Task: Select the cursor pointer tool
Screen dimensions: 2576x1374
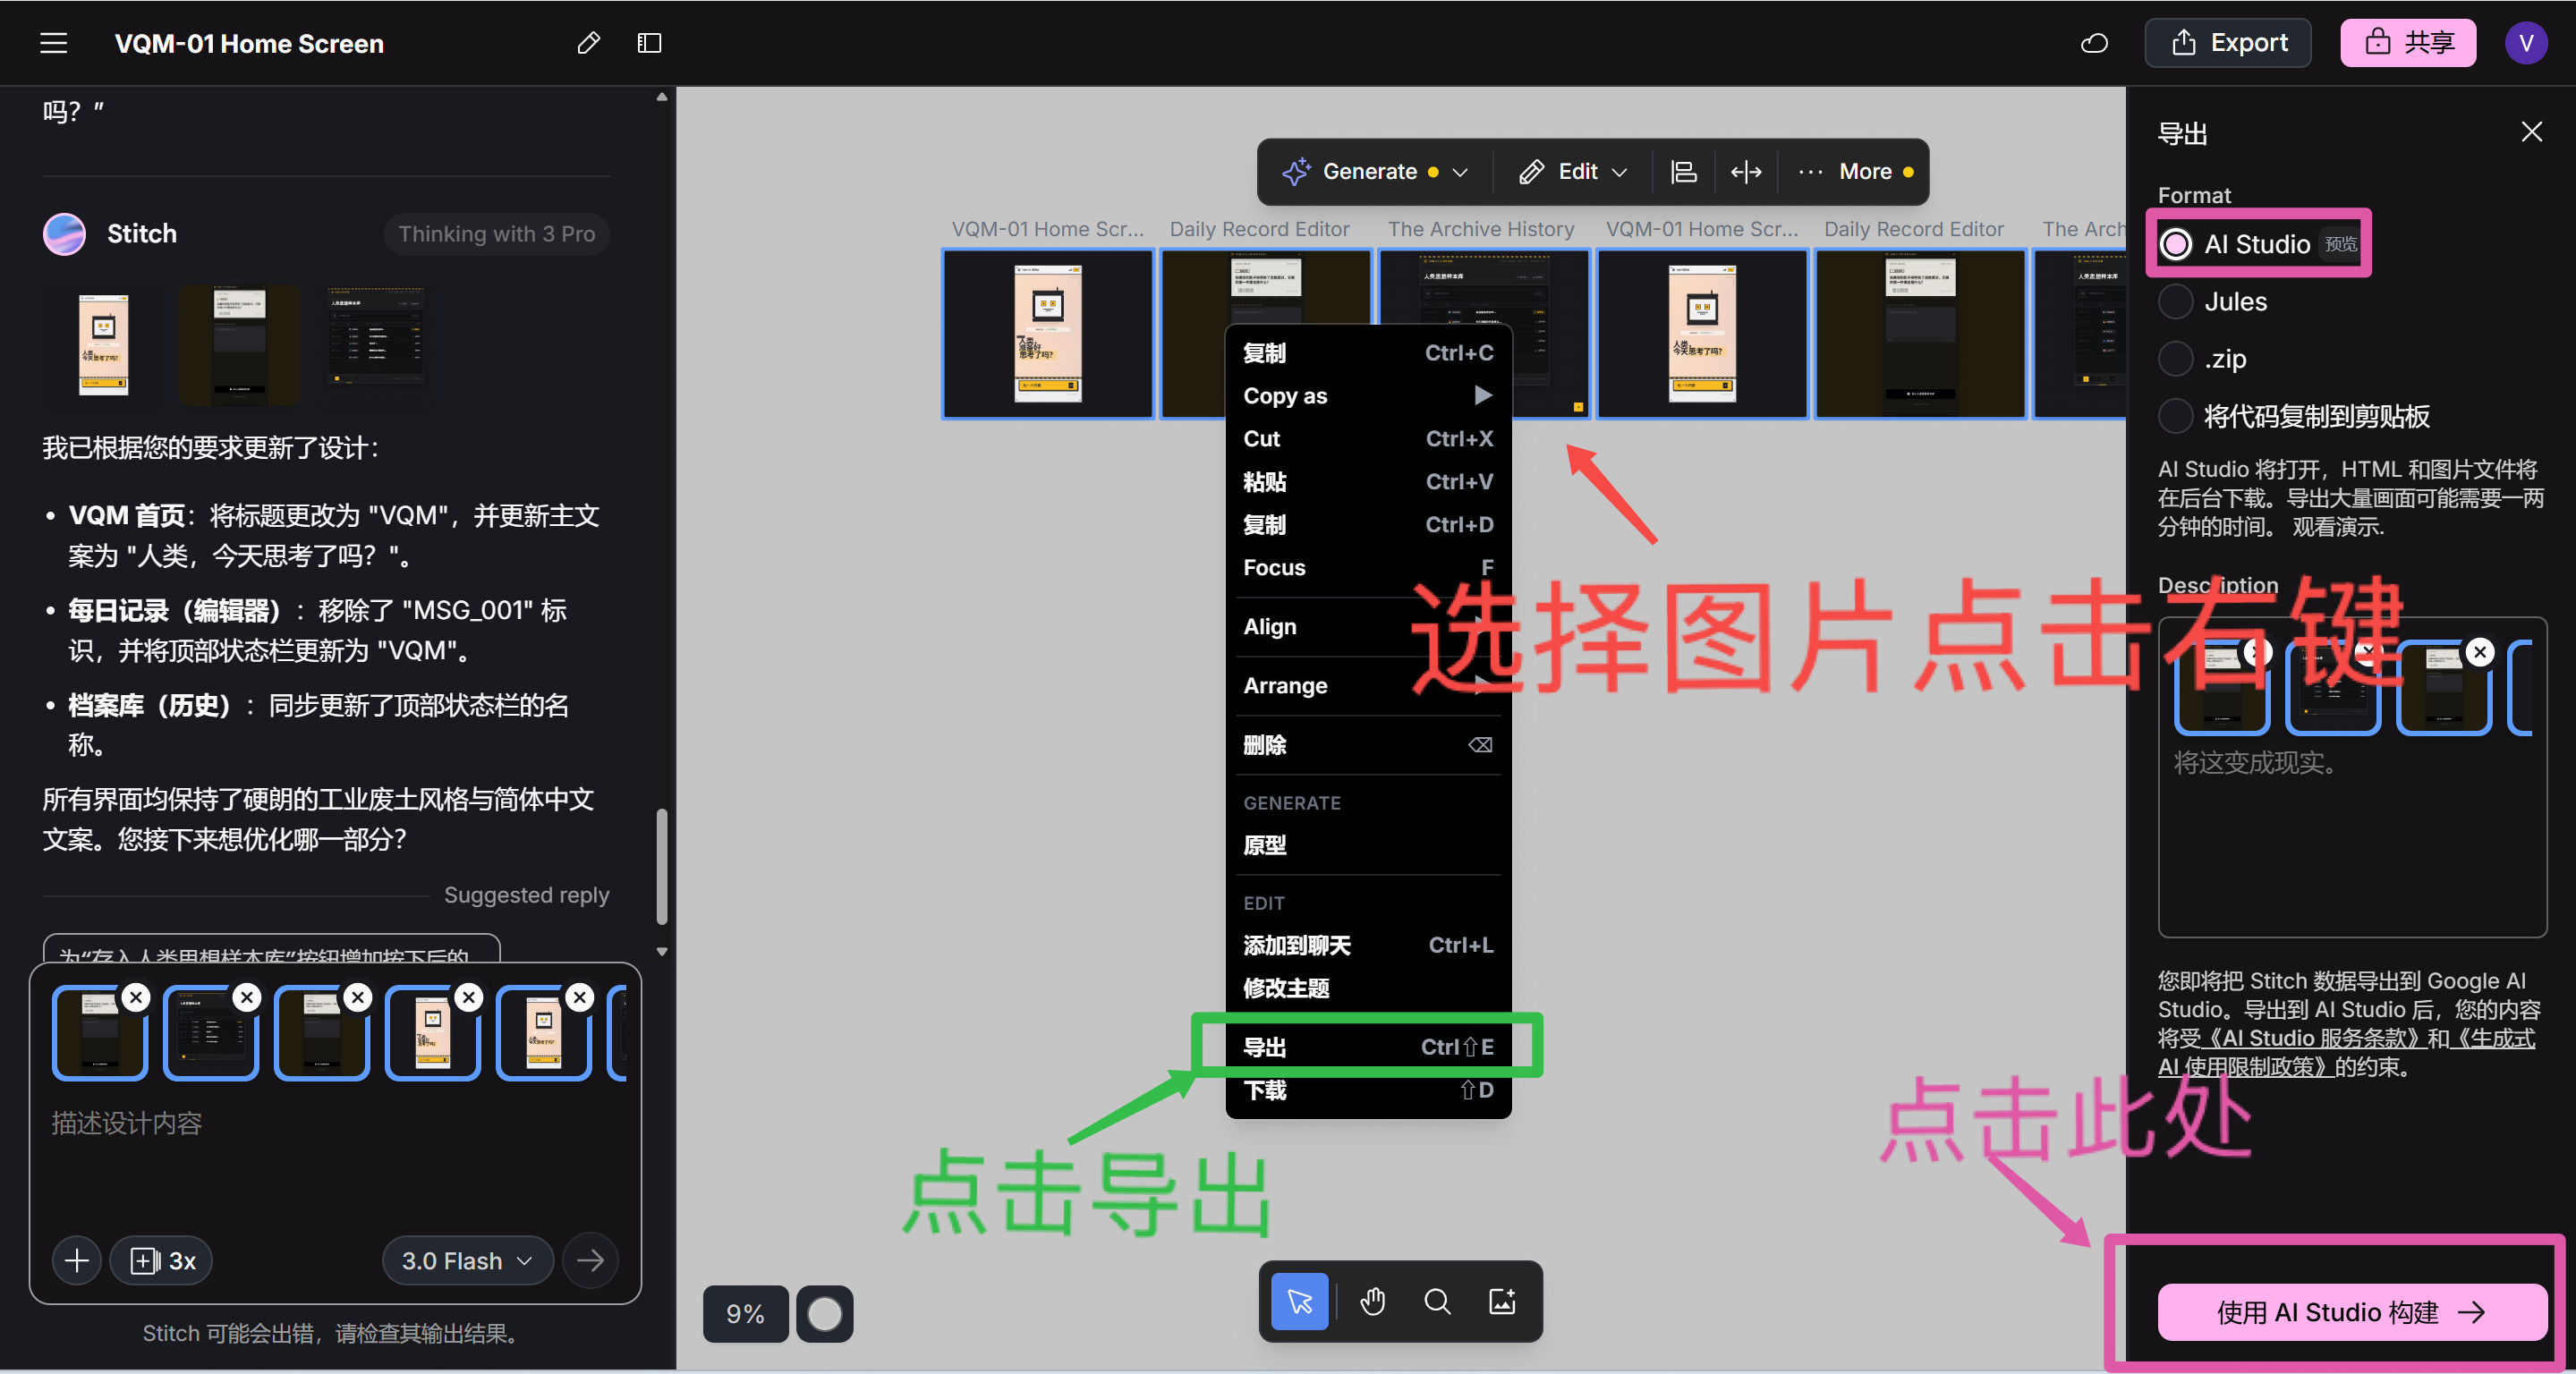Action: pos(1299,1301)
